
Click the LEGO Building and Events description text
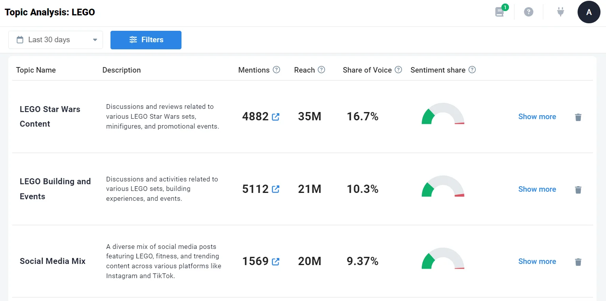[x=162, y=189]
